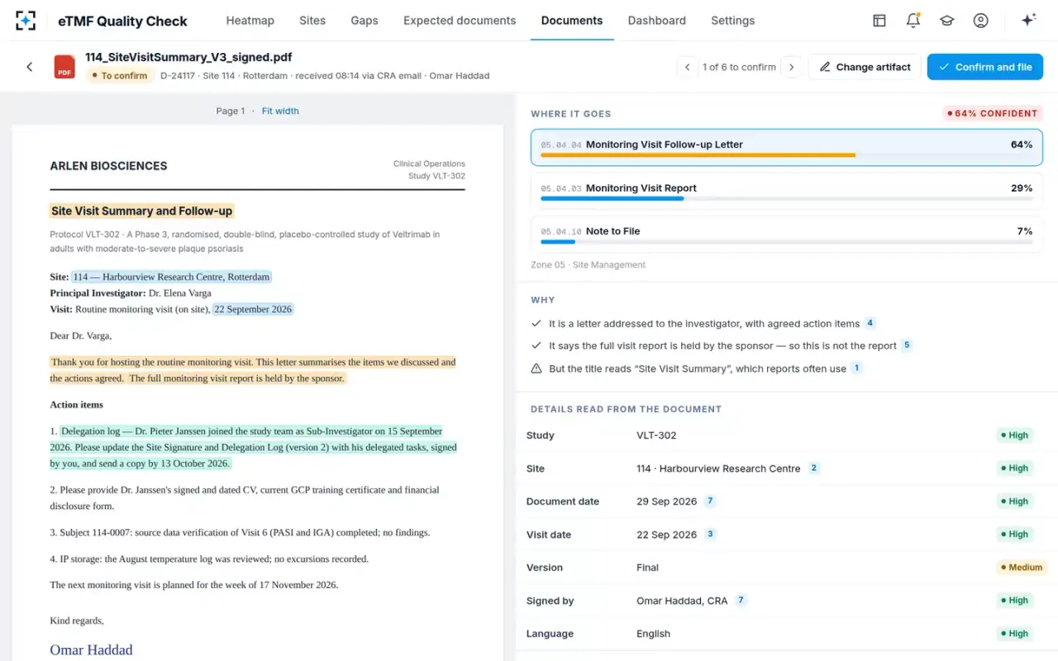1058x661 pixels.
Task: Click orange 64% confidence bar
Action: click(698, 155)
